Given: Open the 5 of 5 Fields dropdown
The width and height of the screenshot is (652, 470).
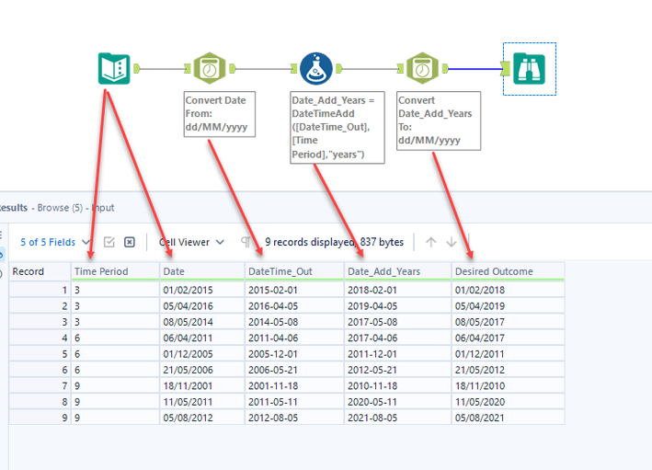Looking at the screenshot, I should (55, 242).
